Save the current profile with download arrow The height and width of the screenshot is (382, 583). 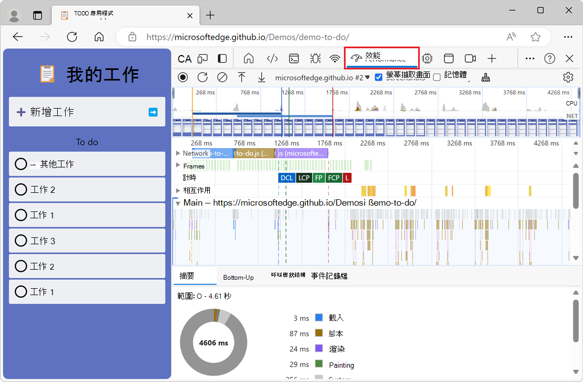coord(261,77)
